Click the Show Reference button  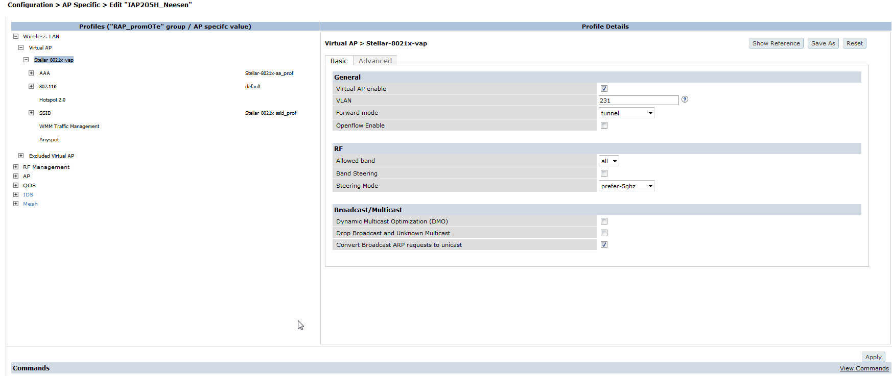[x=776, y=43]
